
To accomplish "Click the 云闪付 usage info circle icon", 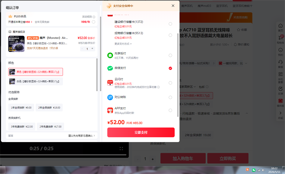I will pyautogui.click(x=158, y=87).
